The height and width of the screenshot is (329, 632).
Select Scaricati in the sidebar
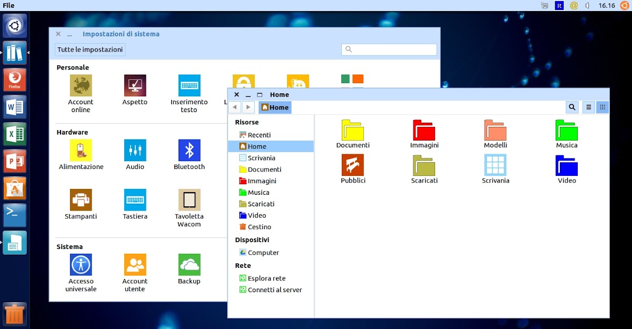coord(261,204)
